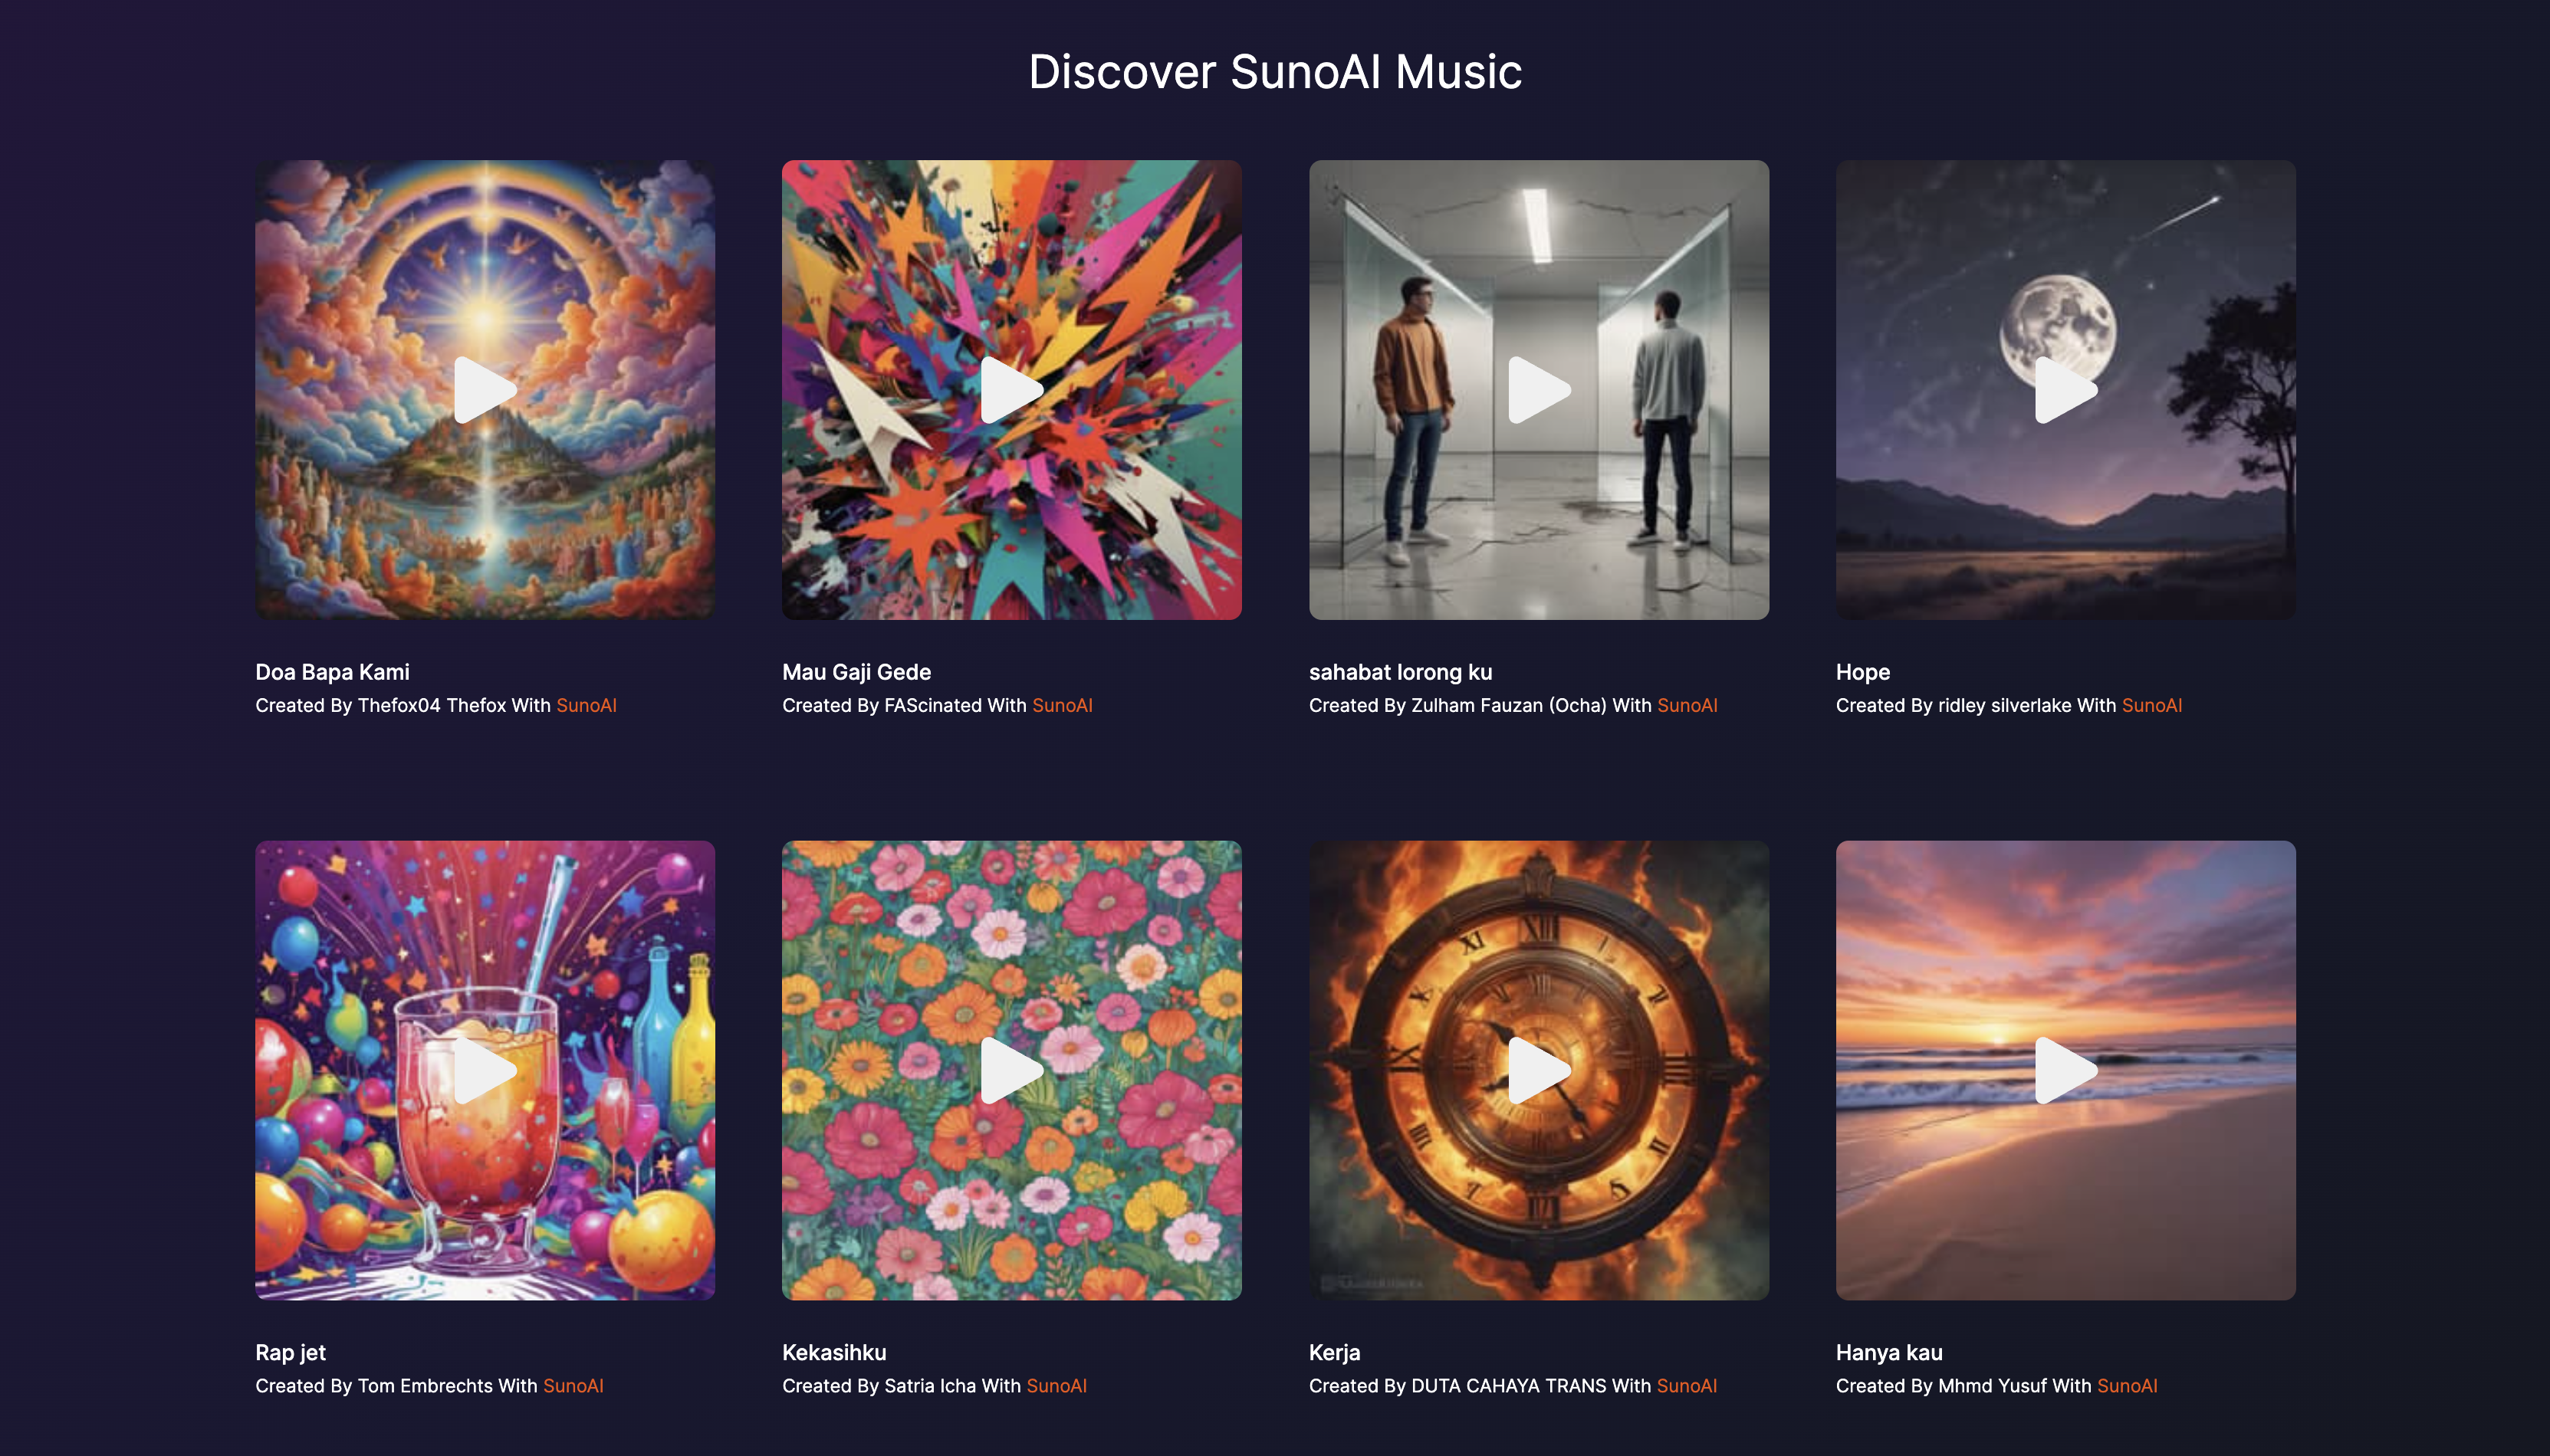Play the Hope song with moon artwork
This screenshot has height=1456, width=2550.
pos(2065,390)
